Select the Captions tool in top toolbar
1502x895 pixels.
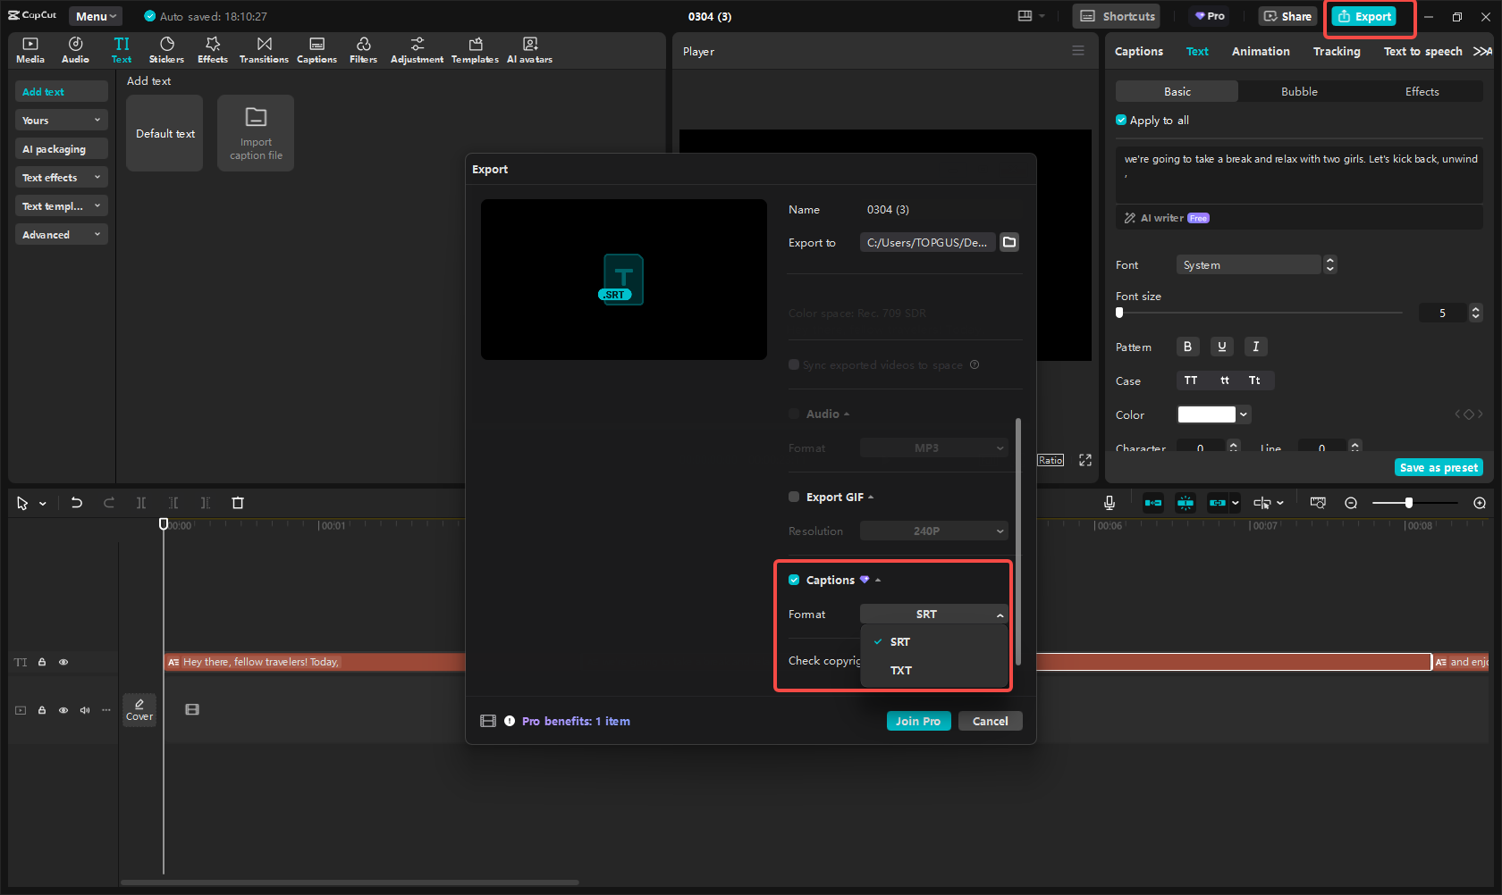click(316, 49)
